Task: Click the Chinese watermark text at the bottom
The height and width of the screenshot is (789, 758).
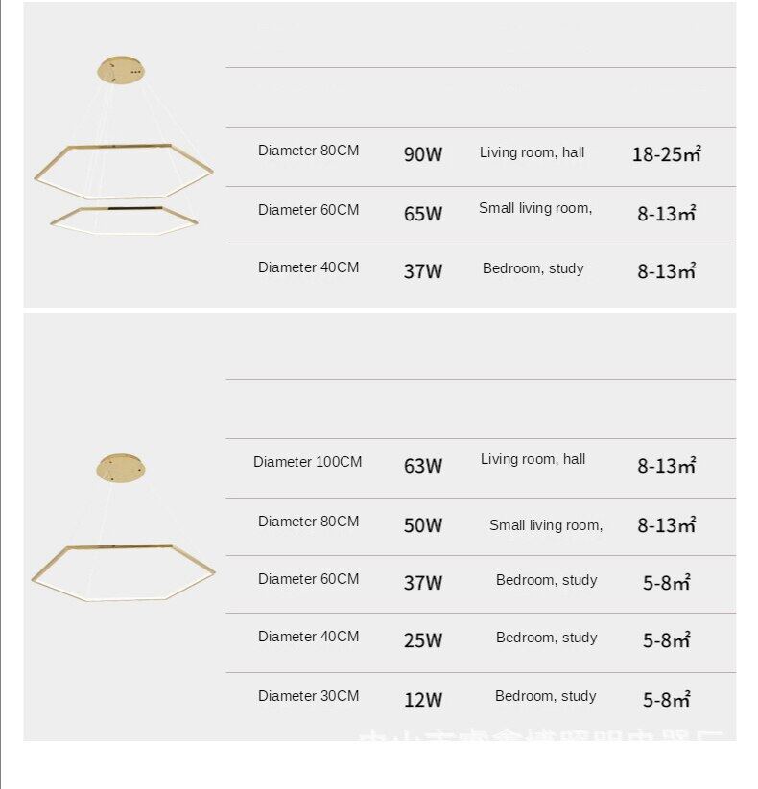Action: click(x=542, y=740)
